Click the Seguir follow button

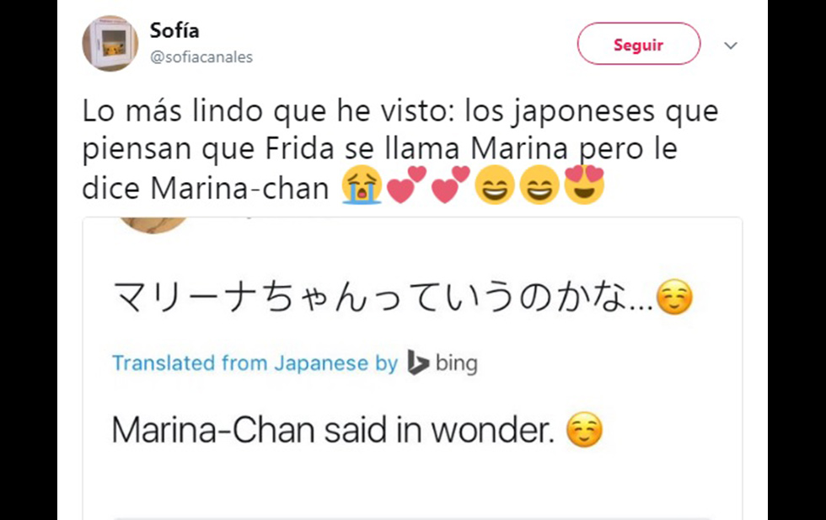[x=638, y=45]
